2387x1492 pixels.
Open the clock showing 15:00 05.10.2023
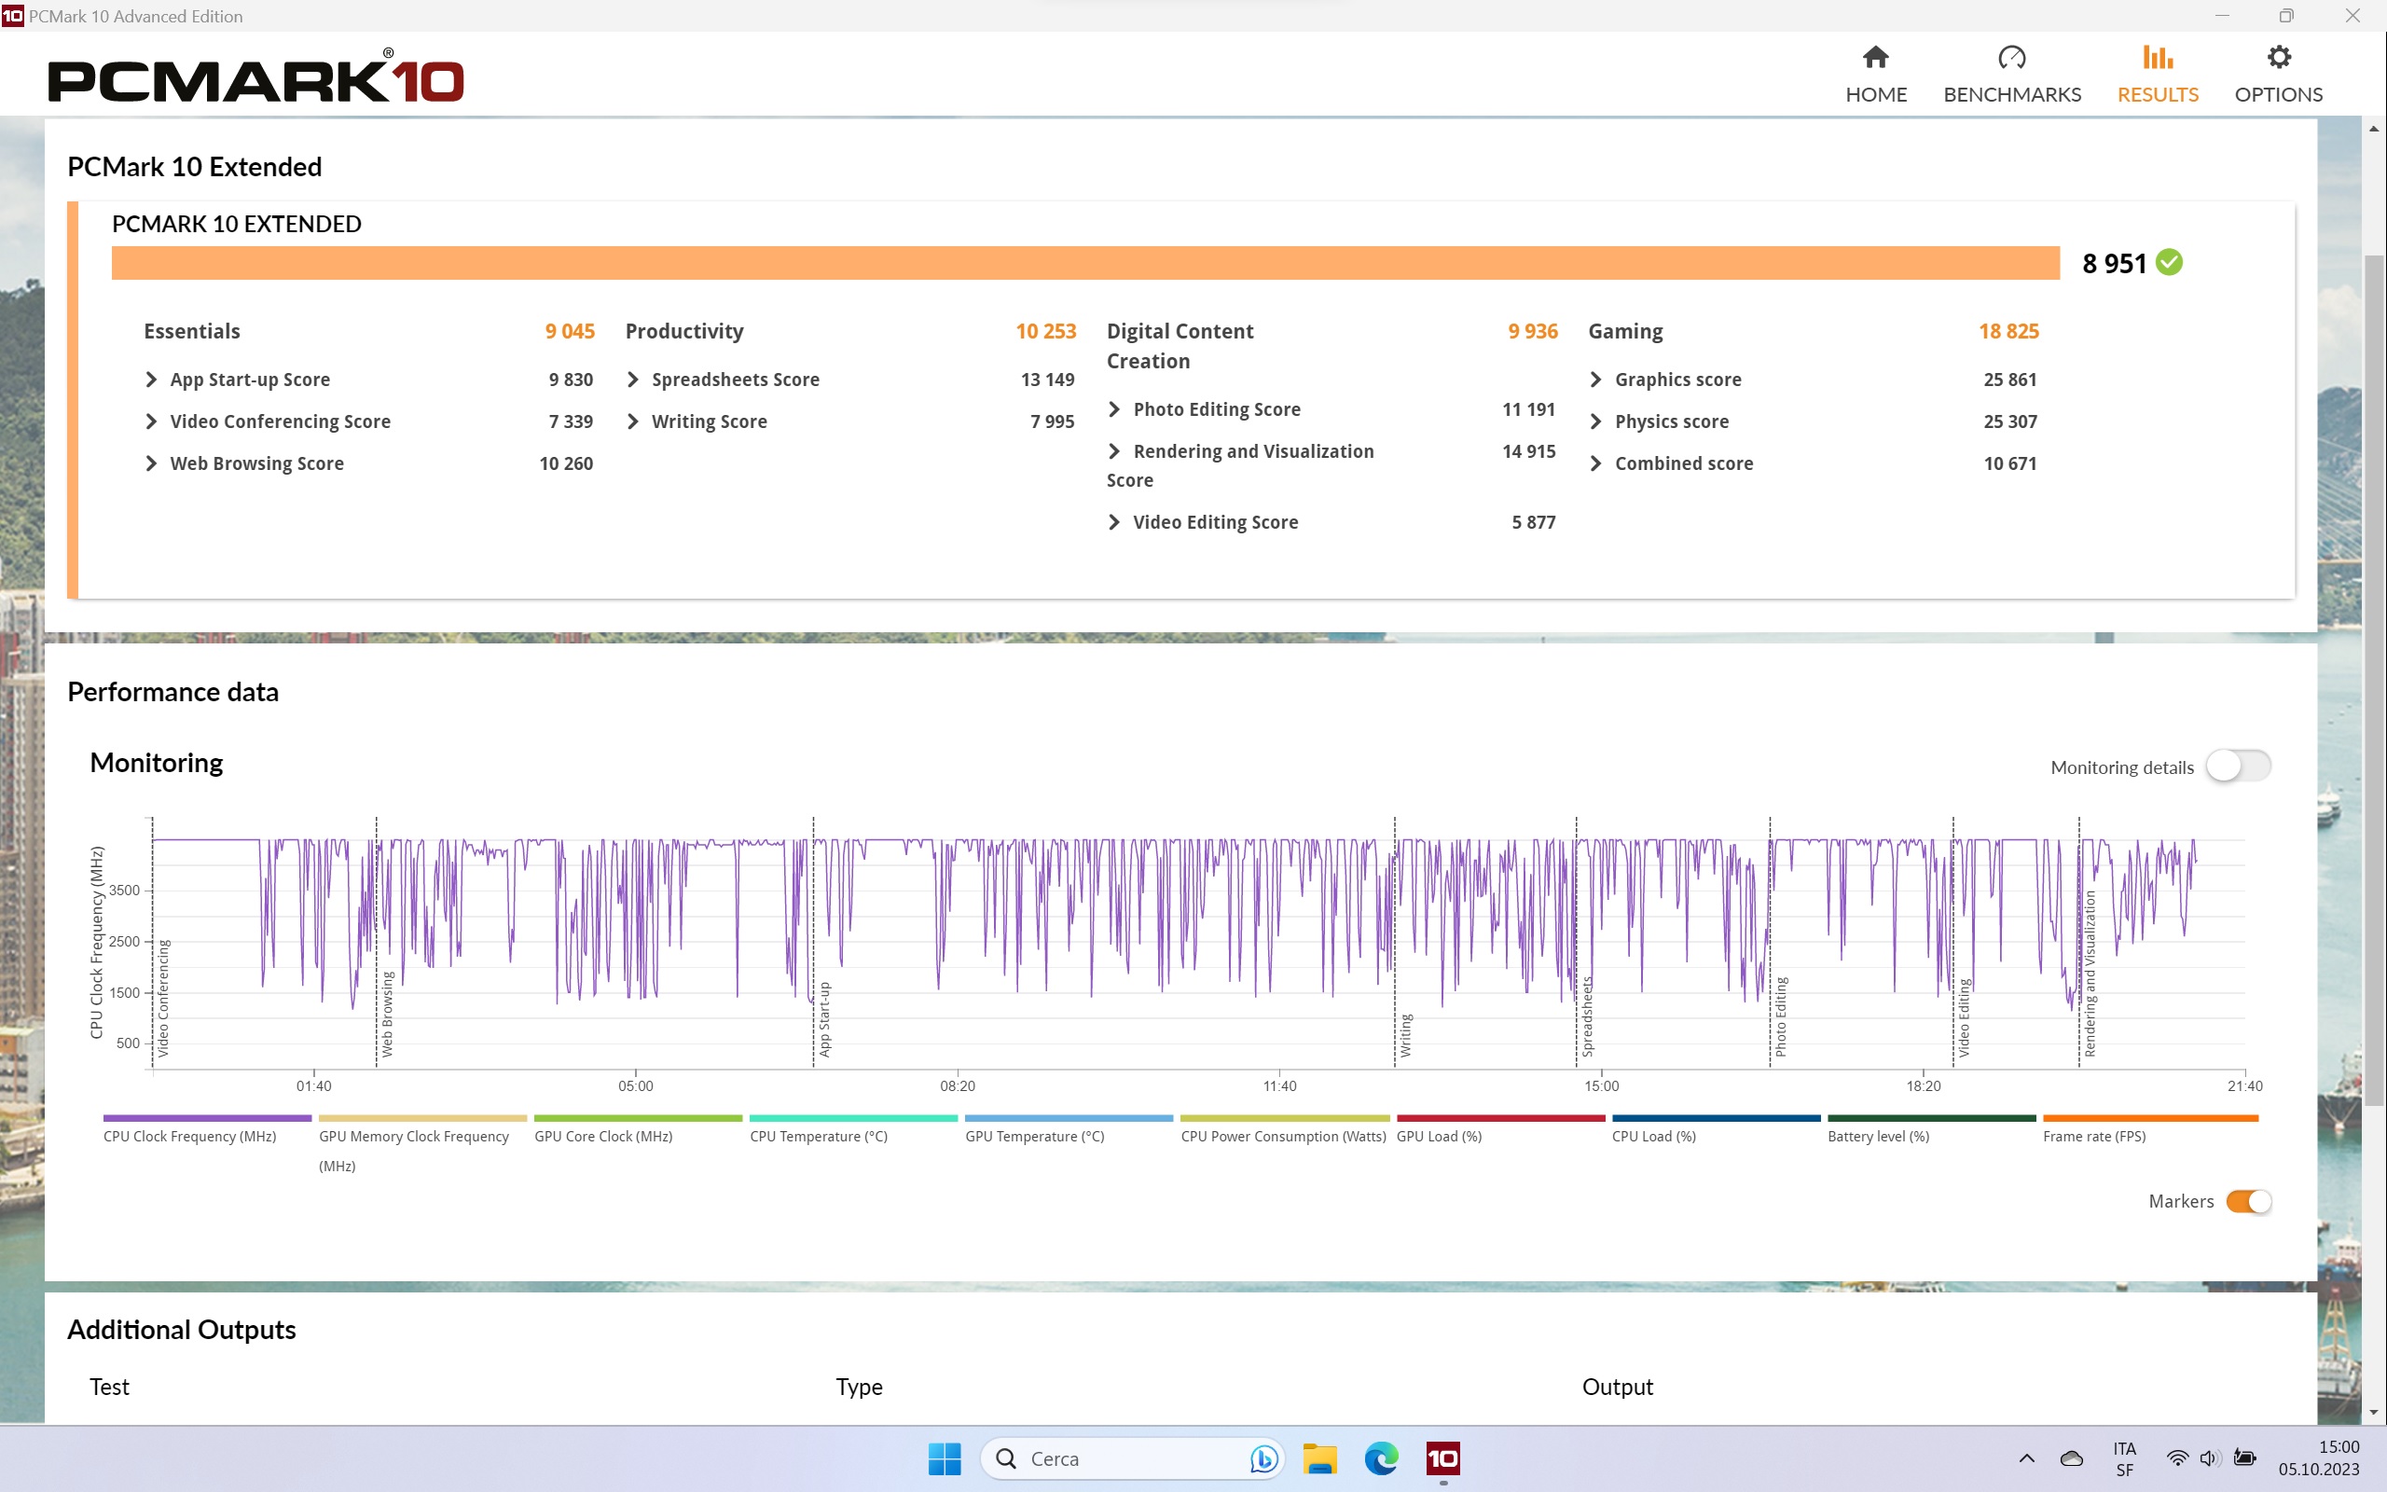pyautogui.click(x=2318, y=1458)
